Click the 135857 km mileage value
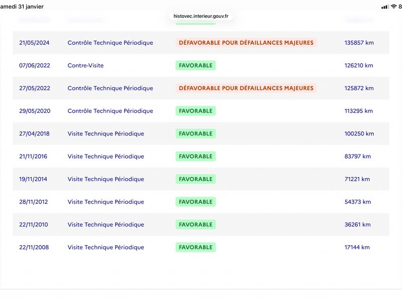This screenshot has width=402, height=302. pyautogui.click(x=359, y=43)
